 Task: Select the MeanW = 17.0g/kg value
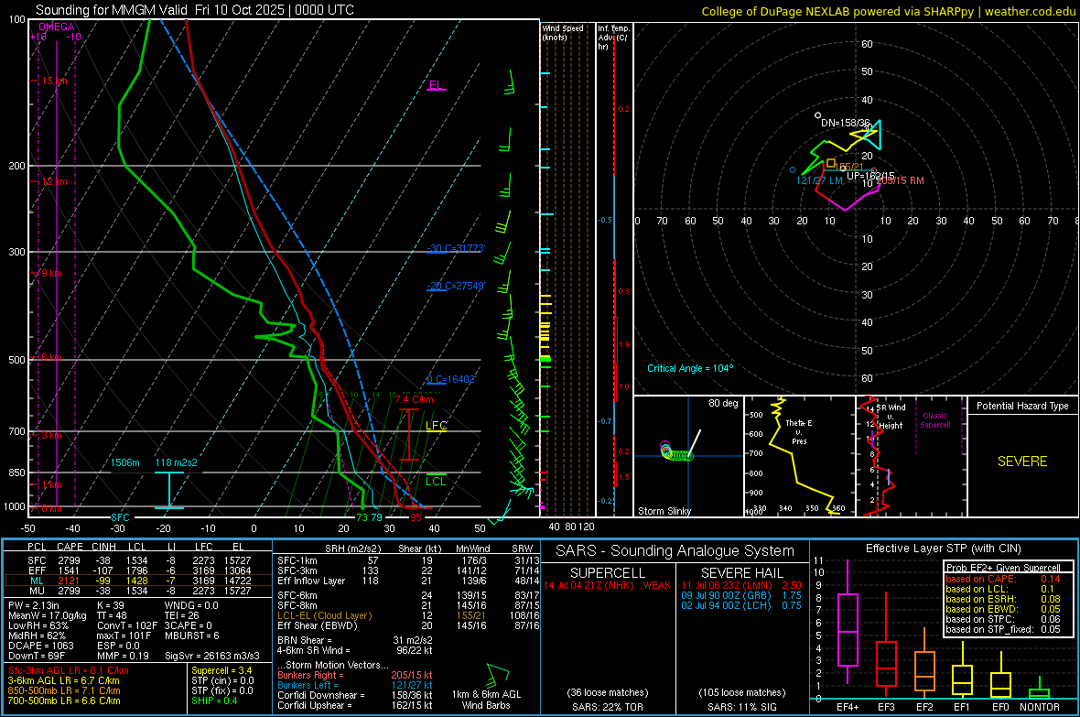point(48,615)
